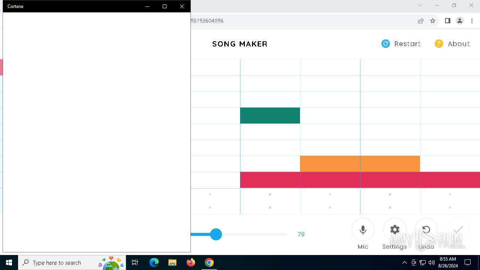Click search highlights globe icon

point(111,263)
